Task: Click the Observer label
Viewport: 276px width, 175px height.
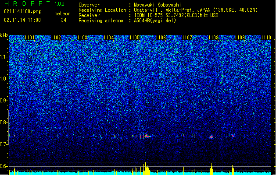Action: pyautogui.click(x=89, y=5)
